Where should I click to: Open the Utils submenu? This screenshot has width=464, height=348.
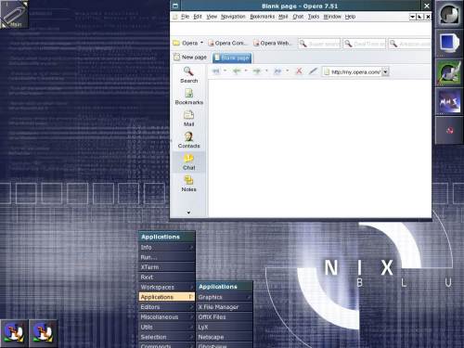167,327
